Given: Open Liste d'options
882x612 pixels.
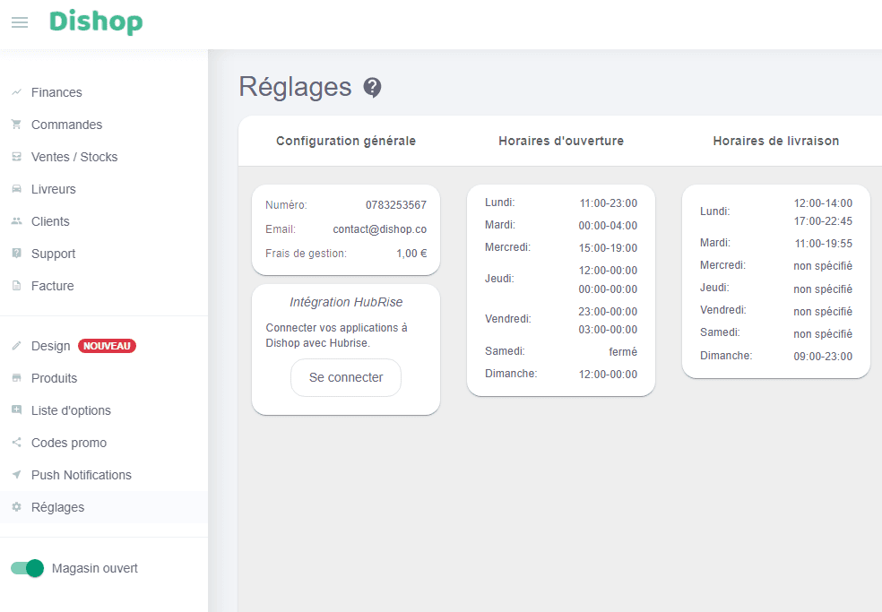Looking at the screenshot, I should tap(71, 410).
